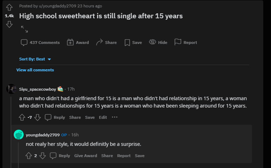Downvote the post below the 1.4k score
This screenshot has height=168, width=271.
(x=9, y=24)
